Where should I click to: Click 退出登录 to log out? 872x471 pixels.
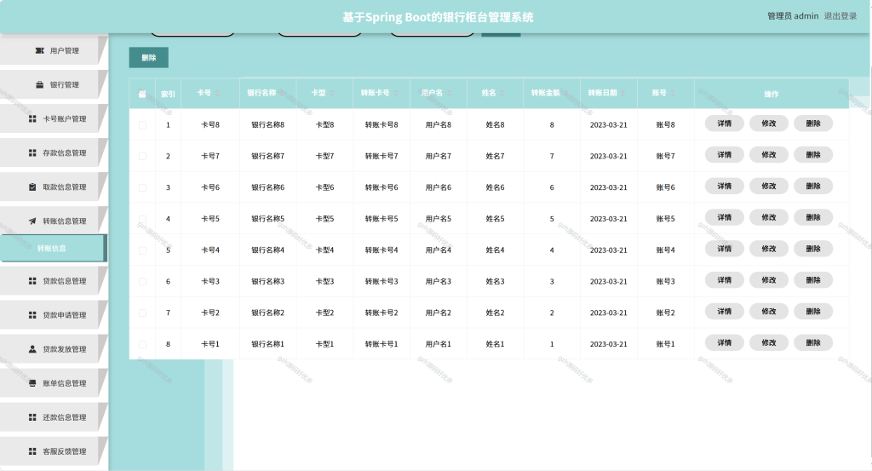tap(840, 16)
